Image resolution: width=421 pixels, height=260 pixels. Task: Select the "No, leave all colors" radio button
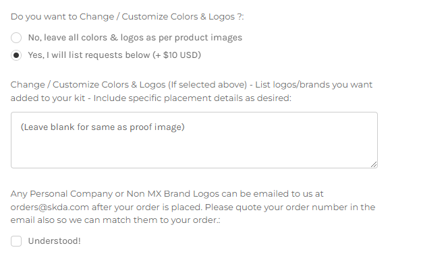click(x=16, y=38)
